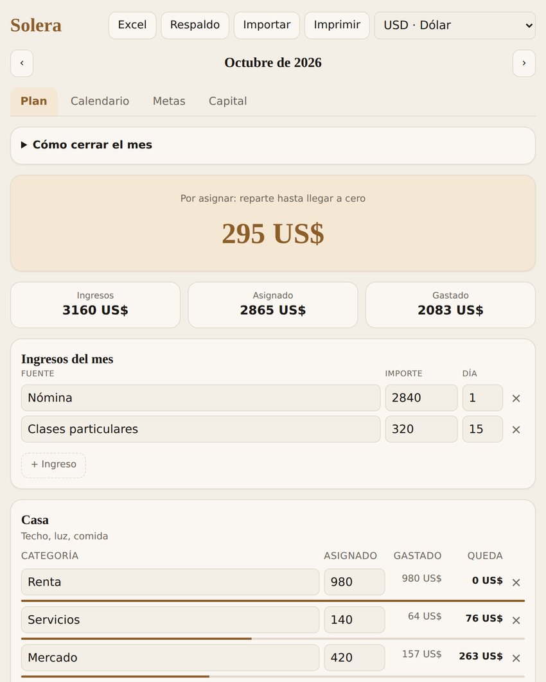The height and width of the screenshot is (682, 546).
Task: Go to previous month arrow
Action: click(22, 63)
